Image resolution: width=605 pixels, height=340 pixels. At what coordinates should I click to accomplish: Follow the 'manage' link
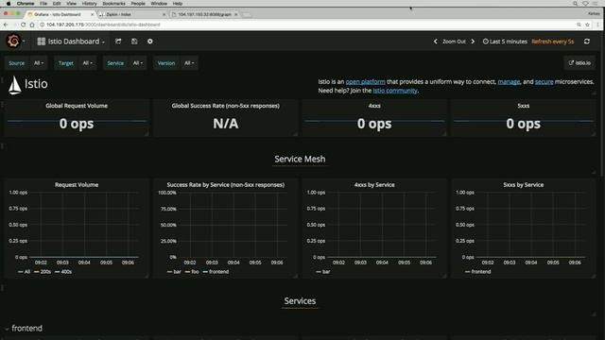point(509,82)
